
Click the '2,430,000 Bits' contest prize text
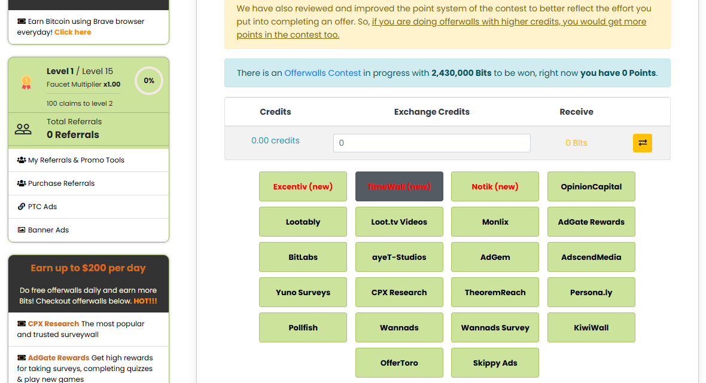(x=461, y=73)
